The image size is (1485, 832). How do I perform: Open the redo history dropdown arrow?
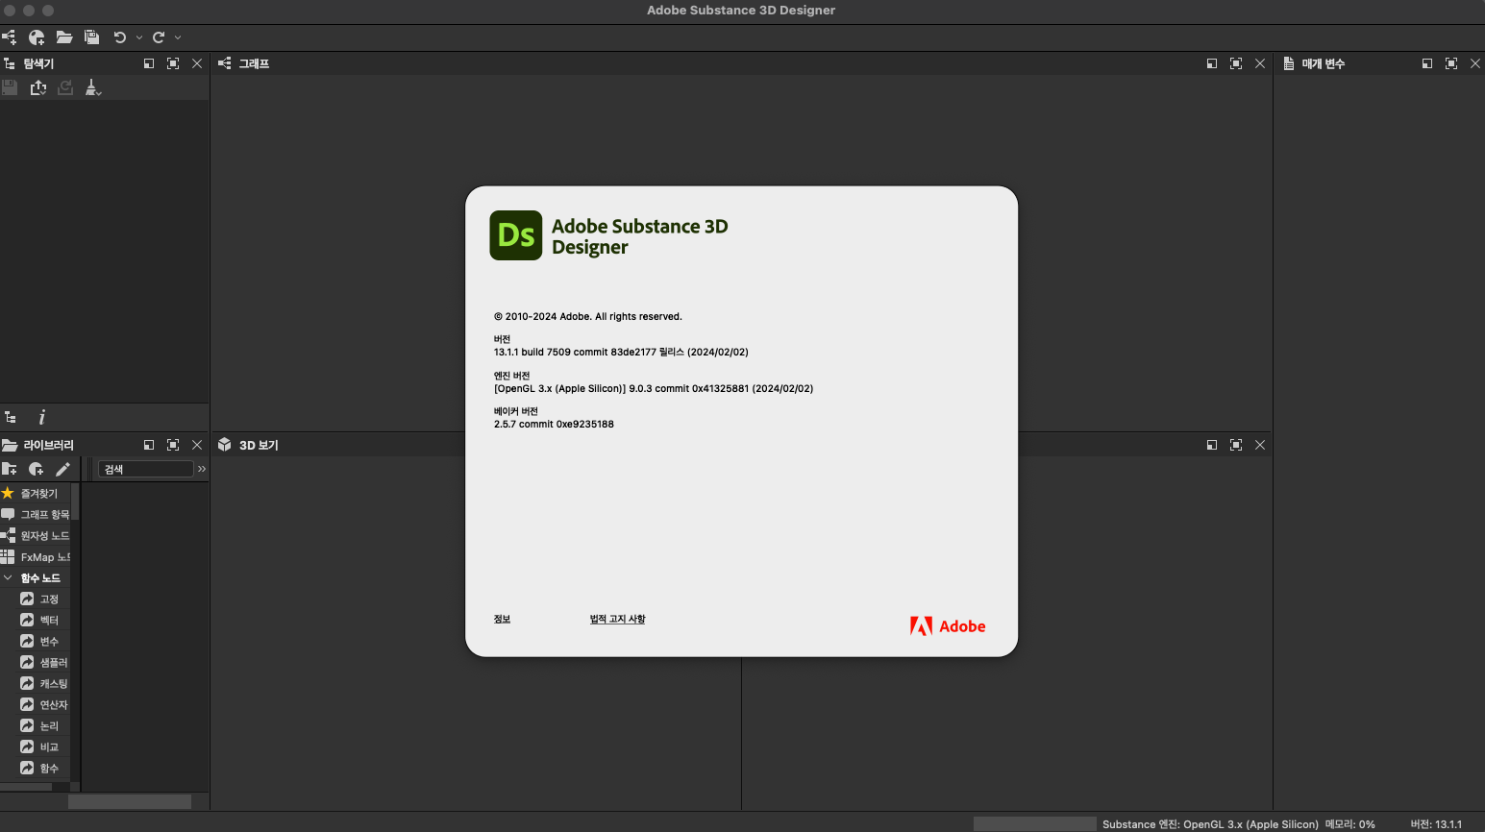(178, 37)
